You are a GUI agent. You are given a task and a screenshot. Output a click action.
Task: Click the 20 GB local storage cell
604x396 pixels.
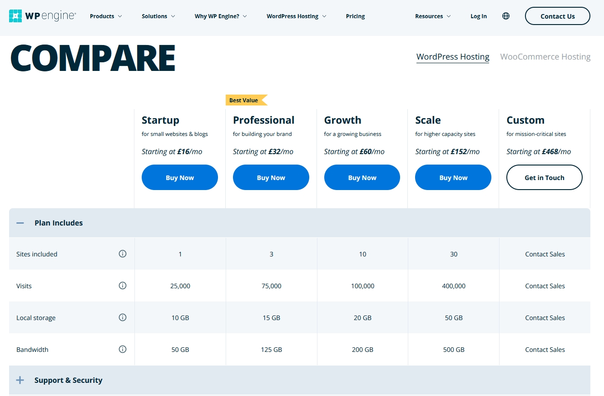point(362,318)
